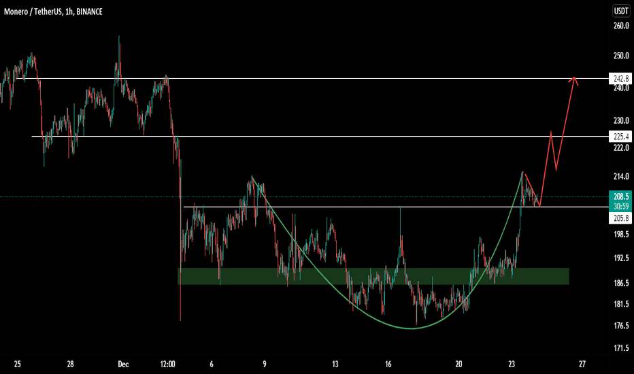The width and height of the screenshot is (634, 374).
Task: Click the Monero / TetherUS chart title
Action: (x=53, y=12)
